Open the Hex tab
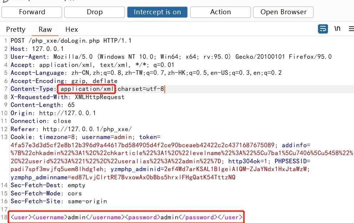 coord(72,29)
